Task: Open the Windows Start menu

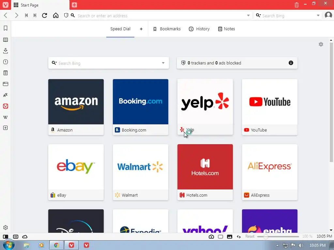Action: 8,245
